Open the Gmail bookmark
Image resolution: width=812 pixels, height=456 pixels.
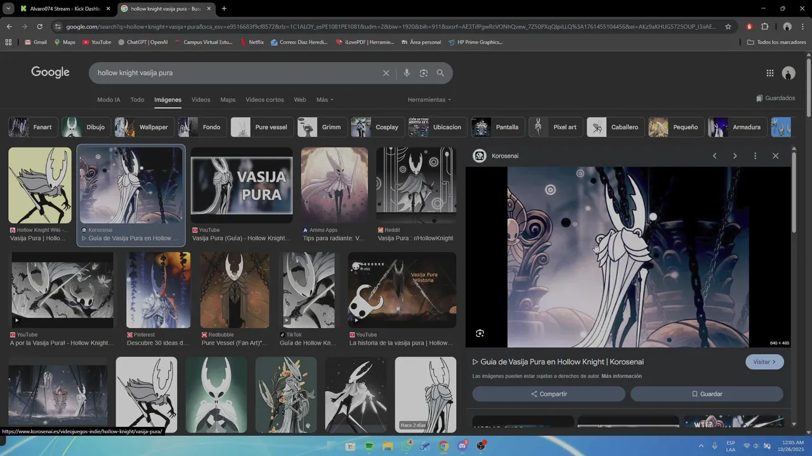(36, 42)
